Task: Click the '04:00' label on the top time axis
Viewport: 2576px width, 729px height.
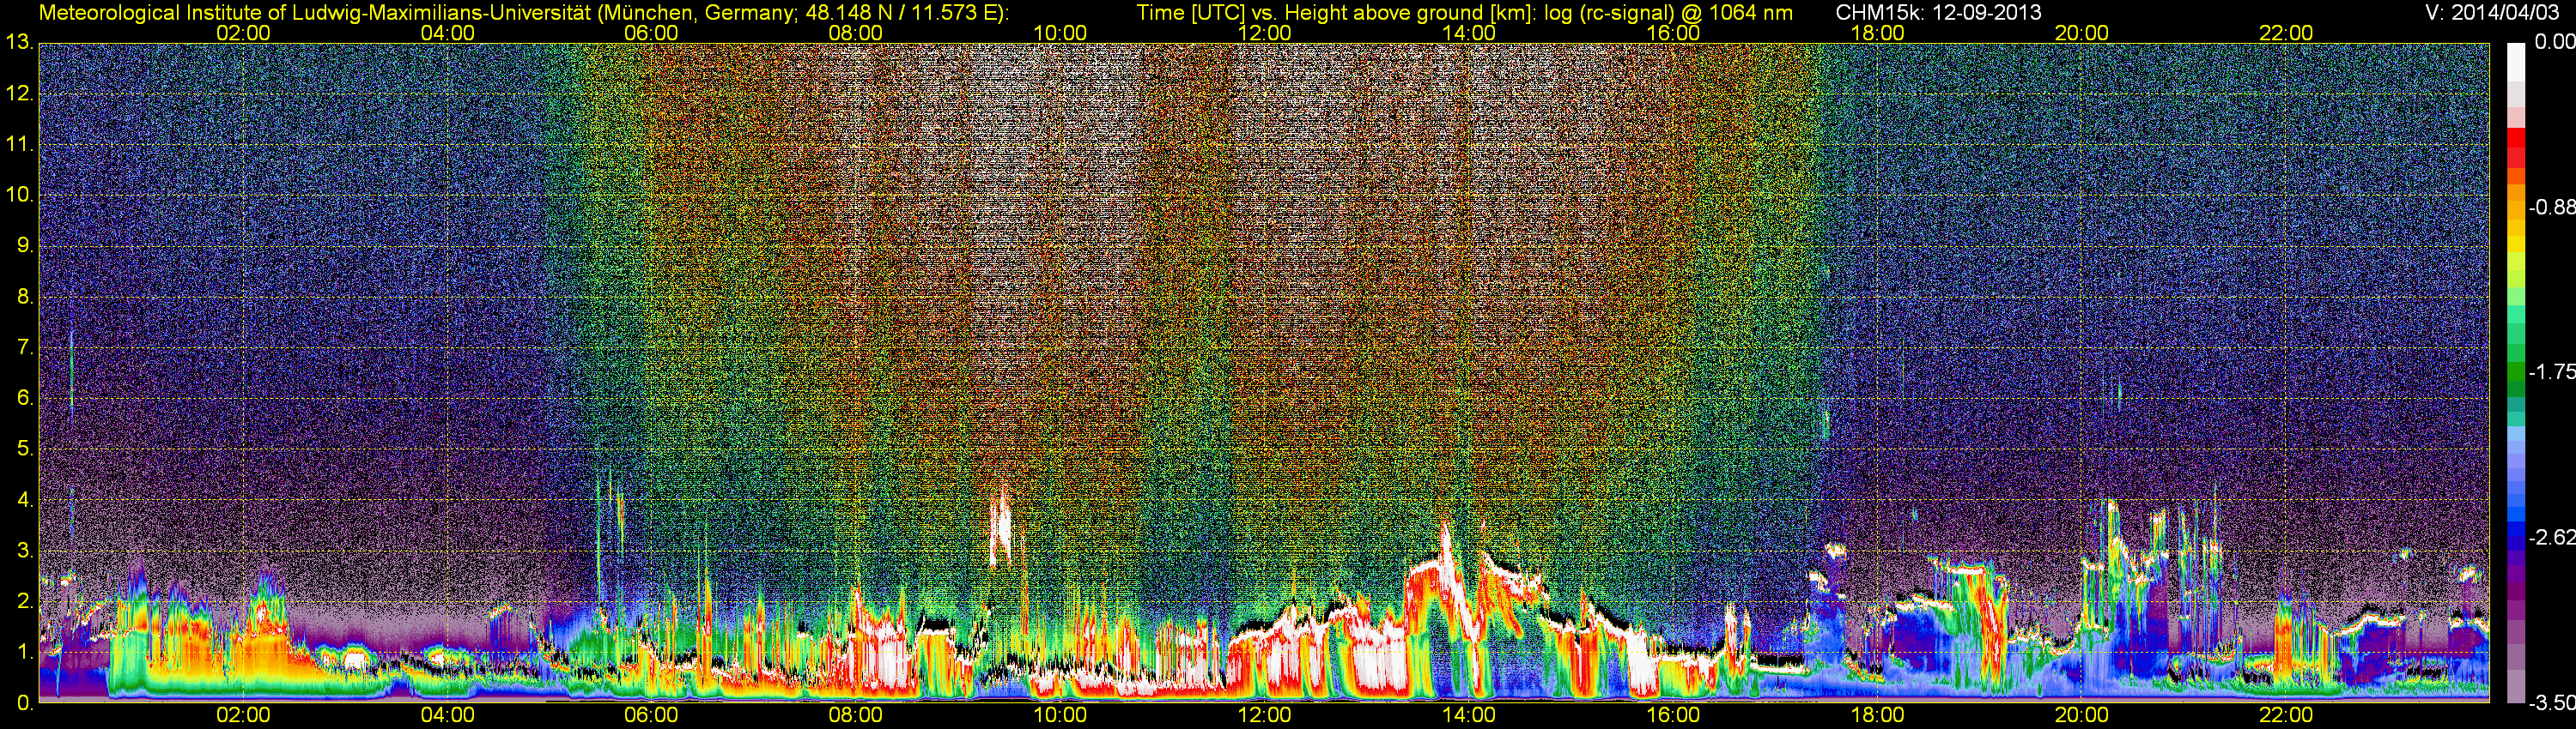Action: pyautogui.click(x=447, y=33)
